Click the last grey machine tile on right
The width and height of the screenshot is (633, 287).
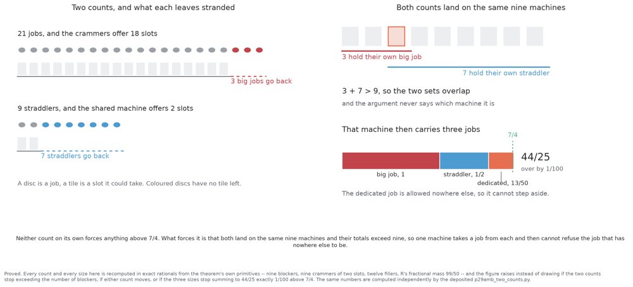tap(534, 36)
